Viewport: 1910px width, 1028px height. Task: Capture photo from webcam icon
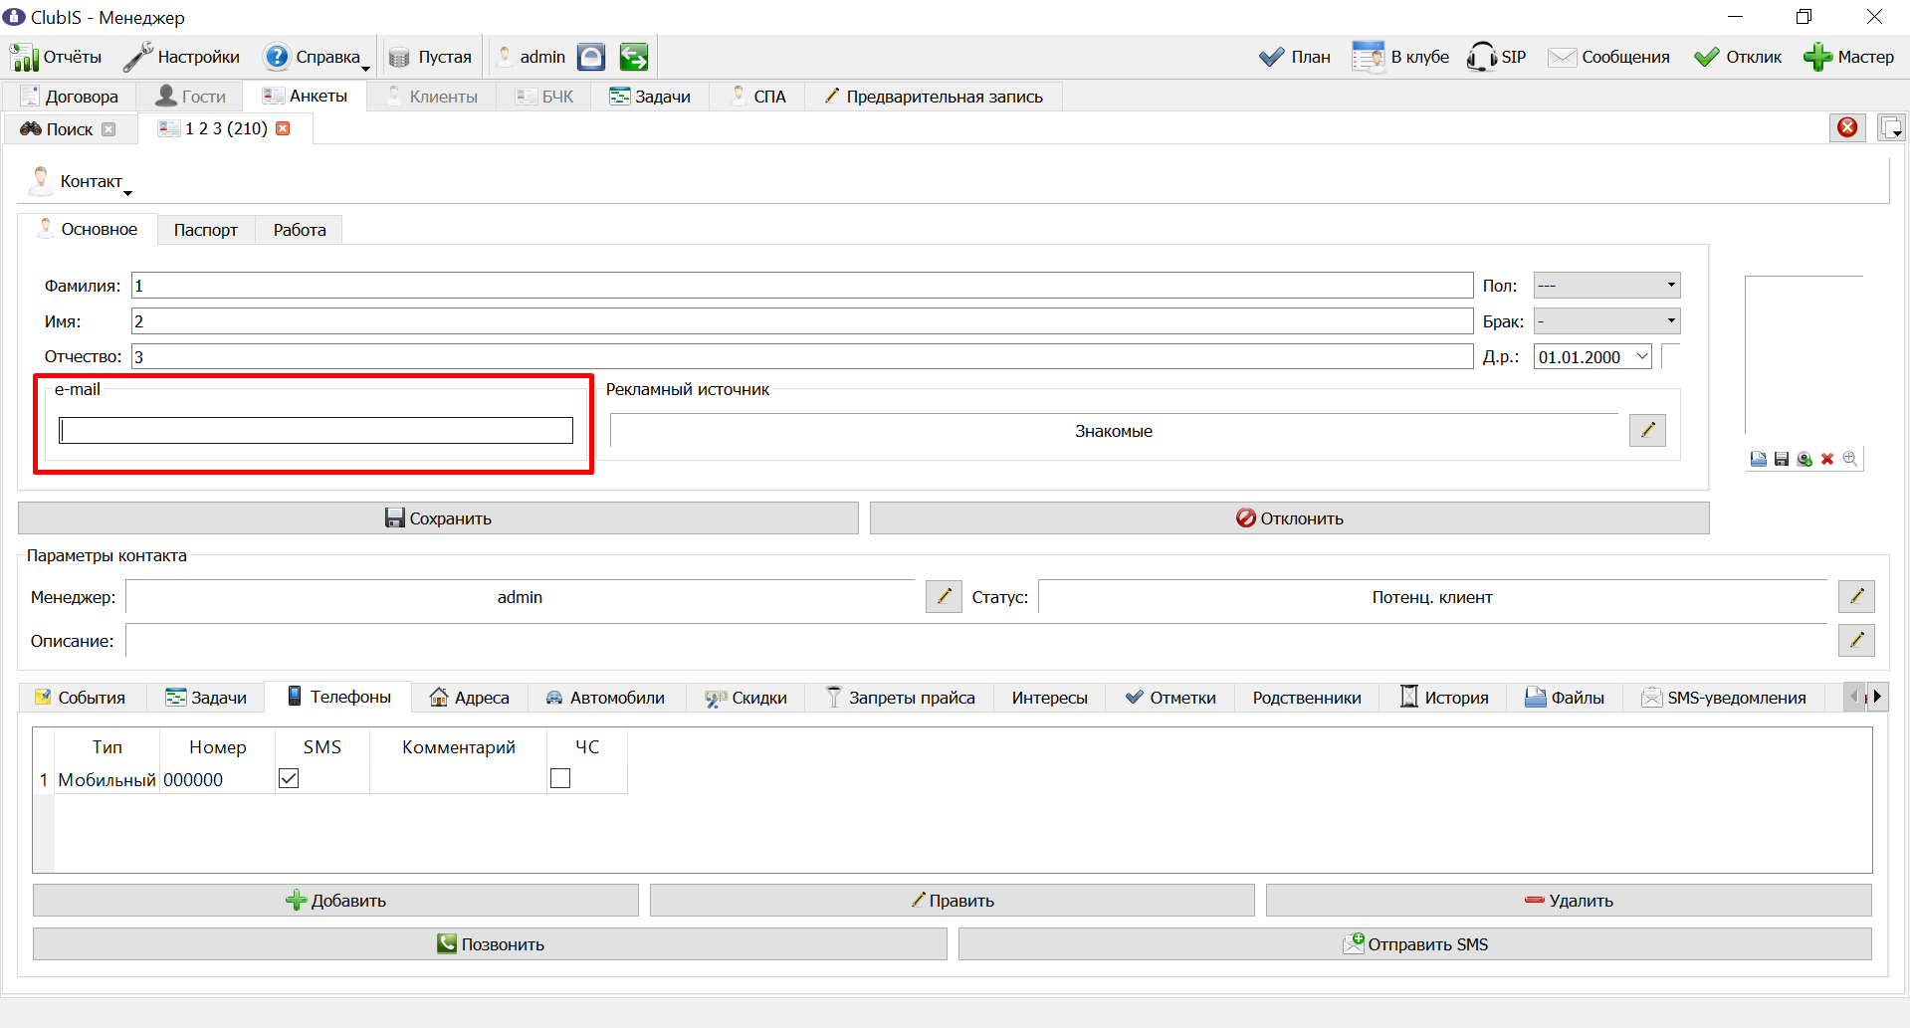pos(1804,459)
